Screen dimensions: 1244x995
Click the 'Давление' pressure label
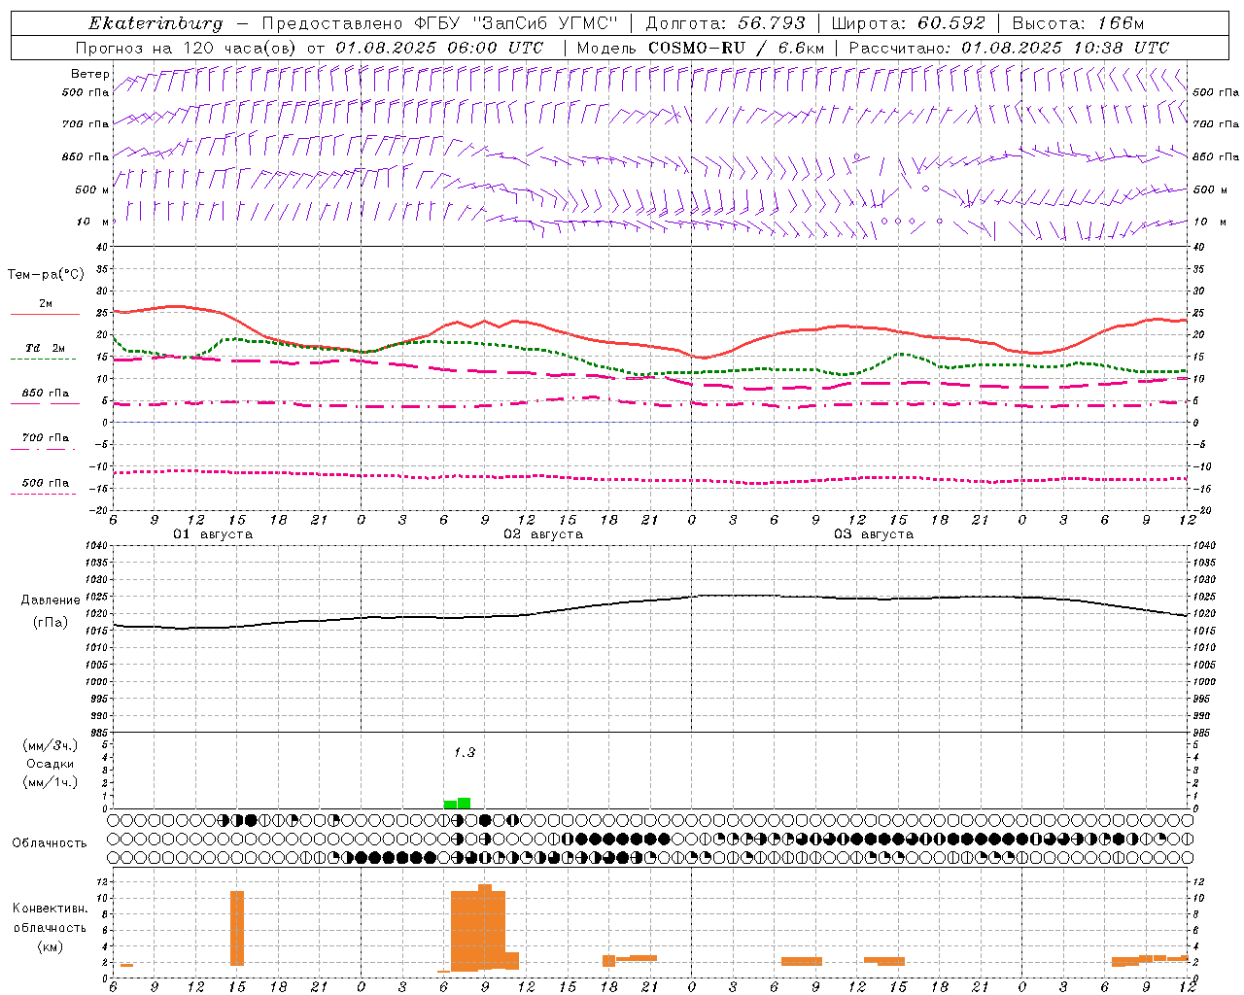(x=51, y=600)
